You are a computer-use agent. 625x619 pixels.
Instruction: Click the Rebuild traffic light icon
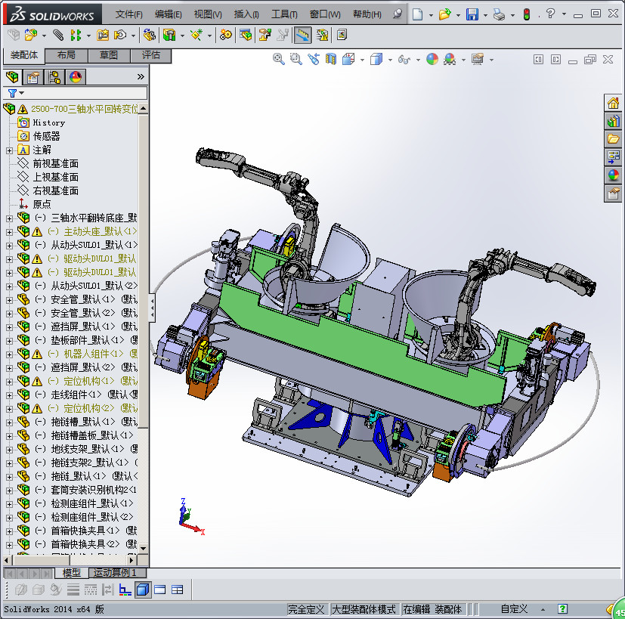pyautogui.click(x=527, y=14)
